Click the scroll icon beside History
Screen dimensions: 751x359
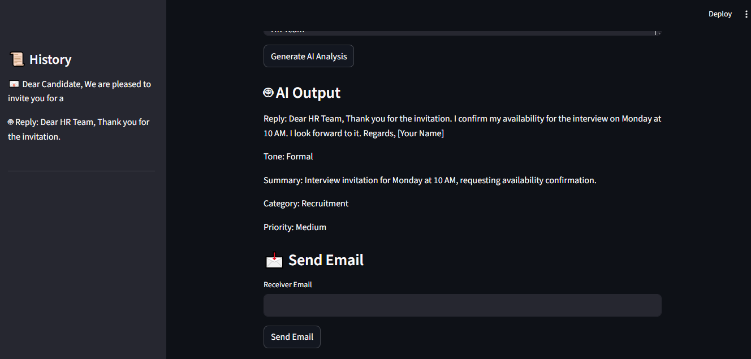point(17,59)
